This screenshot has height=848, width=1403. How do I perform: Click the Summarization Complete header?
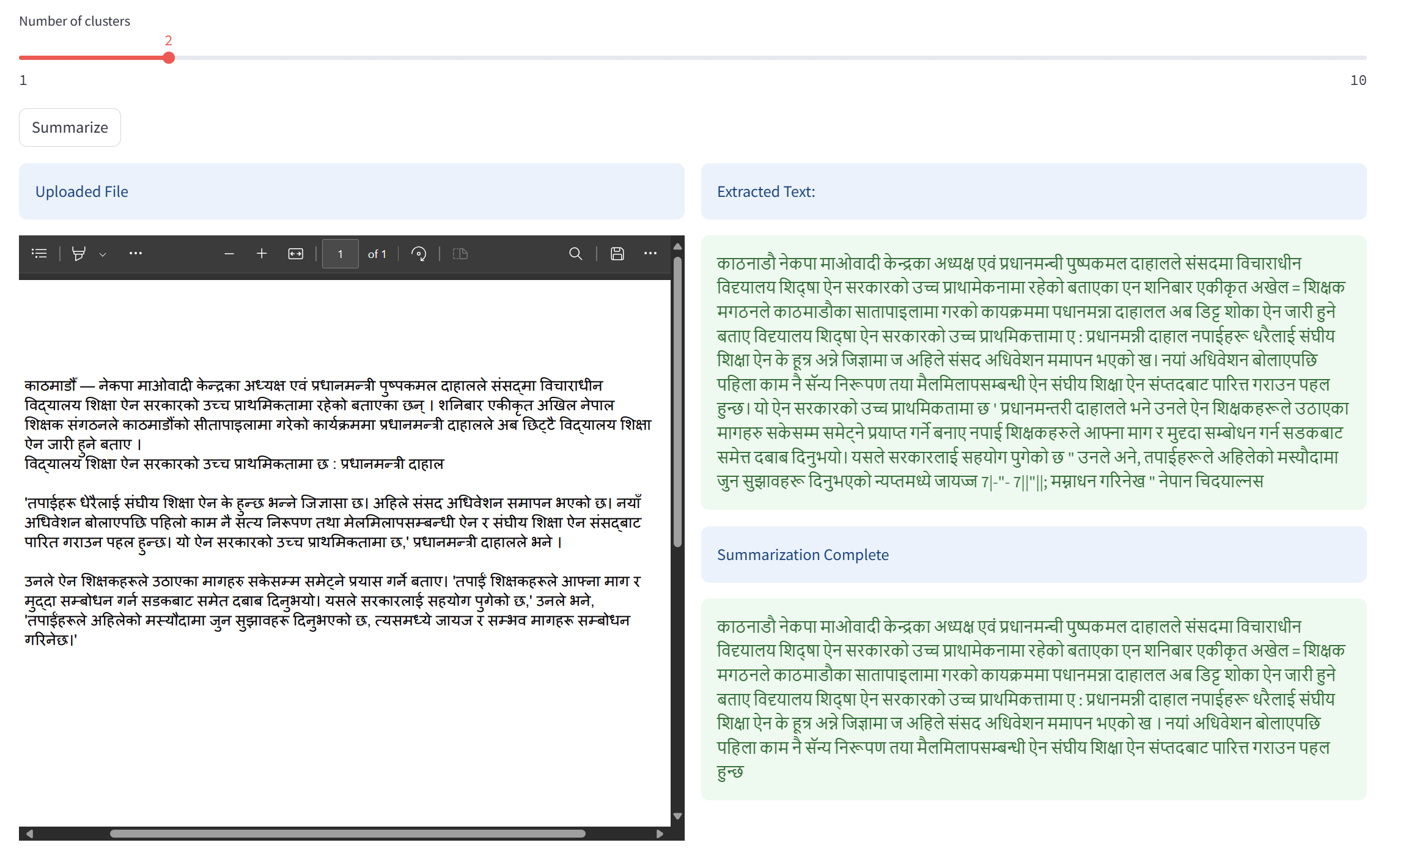(803, 555)
